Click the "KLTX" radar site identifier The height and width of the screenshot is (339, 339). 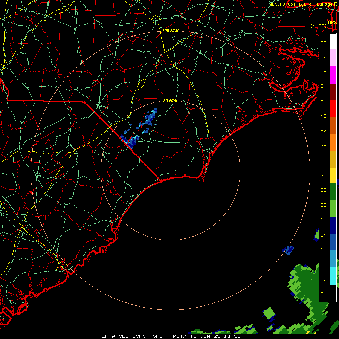coord(180,336)
